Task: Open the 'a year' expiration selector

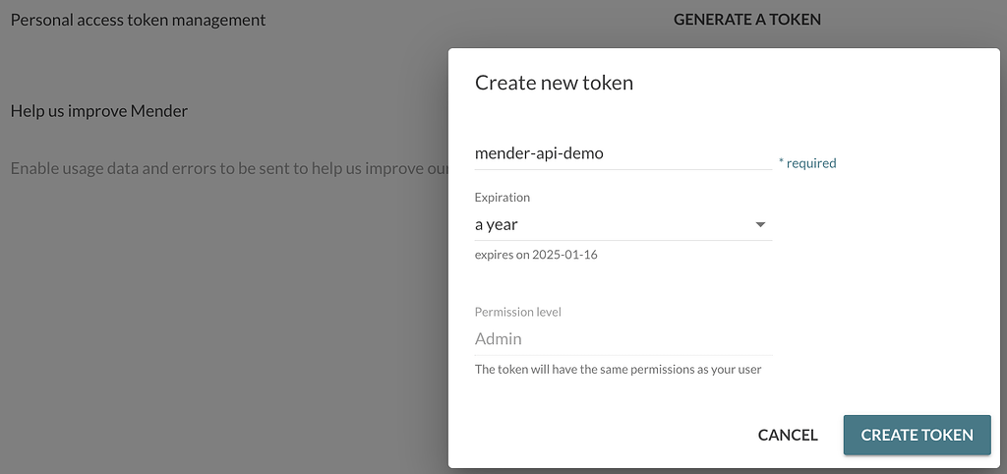Action: (622, 225)
